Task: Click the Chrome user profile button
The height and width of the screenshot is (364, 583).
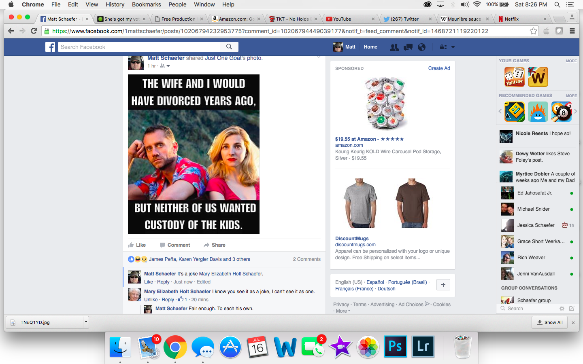Action: click(x=572, y=17)
